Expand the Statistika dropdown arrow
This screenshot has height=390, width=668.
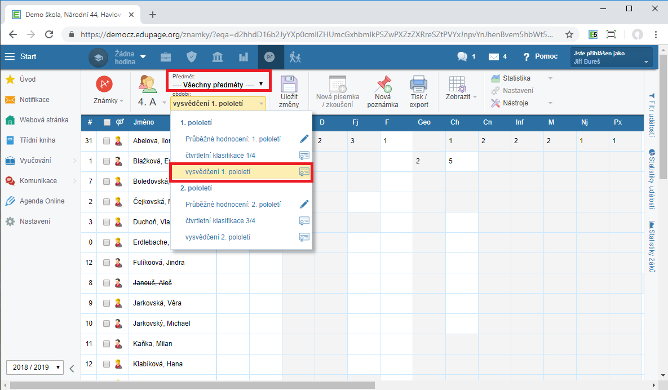[x=550, y=78]
